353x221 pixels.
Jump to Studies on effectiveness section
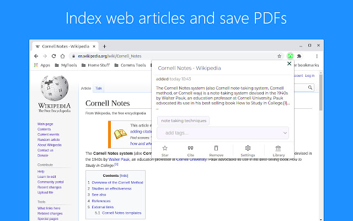coord(111,188)
